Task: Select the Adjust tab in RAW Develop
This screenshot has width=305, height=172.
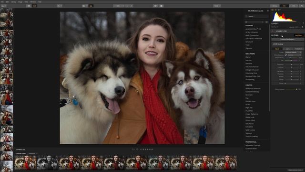Action: [277, 49]
